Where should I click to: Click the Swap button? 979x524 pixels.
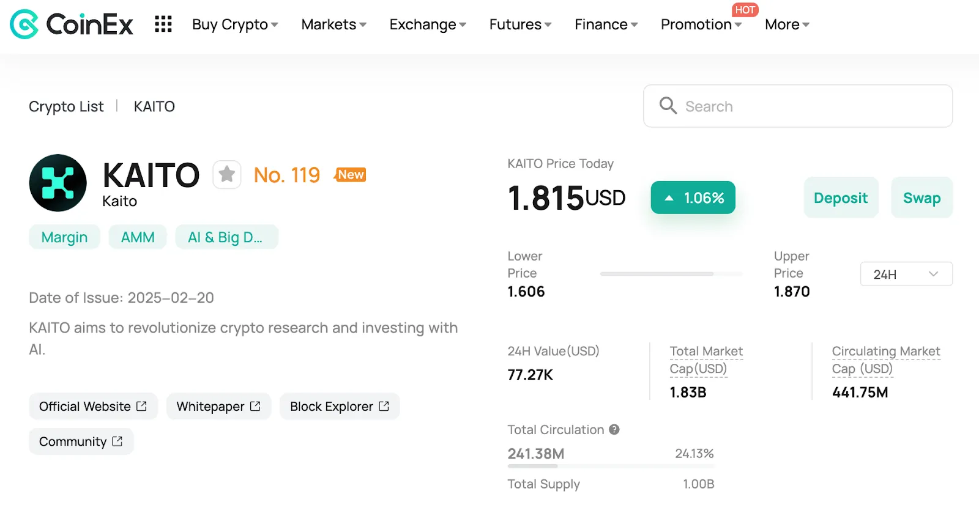921,197
